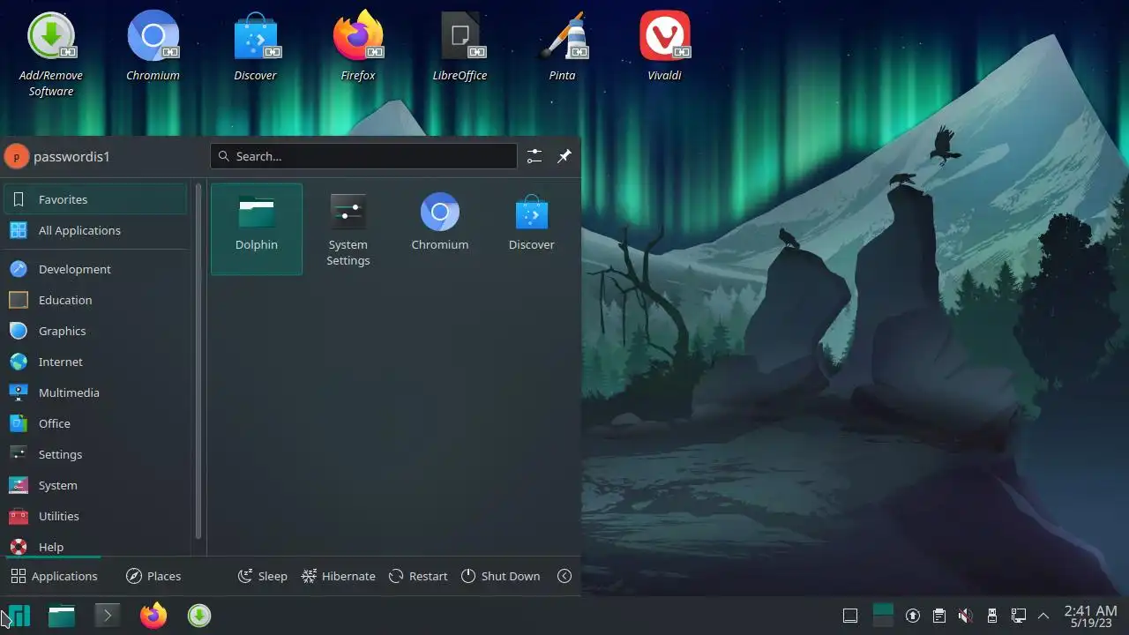Viewport: 1129px width, 635px height.
Task: Click the Restart button
Action: coord(418,576)
